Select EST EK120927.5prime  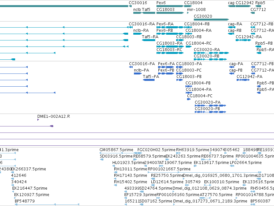[32, 195]
